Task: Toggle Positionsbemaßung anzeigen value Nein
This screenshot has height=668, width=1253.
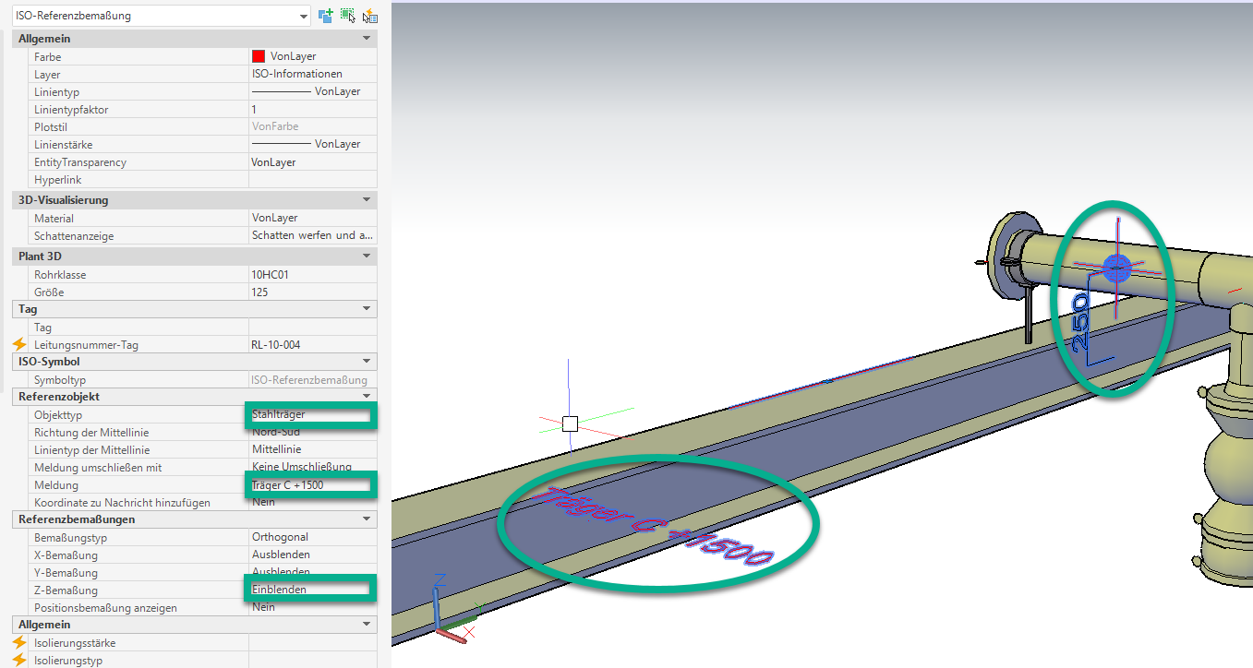Action: 309,607
